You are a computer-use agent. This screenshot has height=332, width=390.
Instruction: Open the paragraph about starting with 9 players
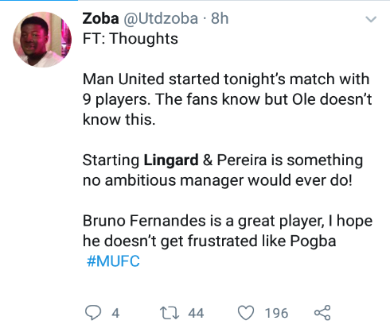(x=227, y=99)
